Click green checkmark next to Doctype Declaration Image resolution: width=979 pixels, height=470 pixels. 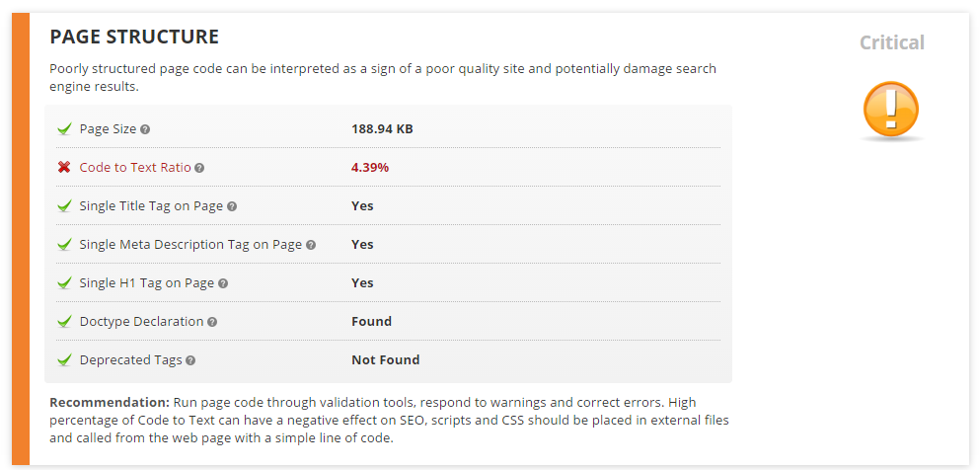64,322
